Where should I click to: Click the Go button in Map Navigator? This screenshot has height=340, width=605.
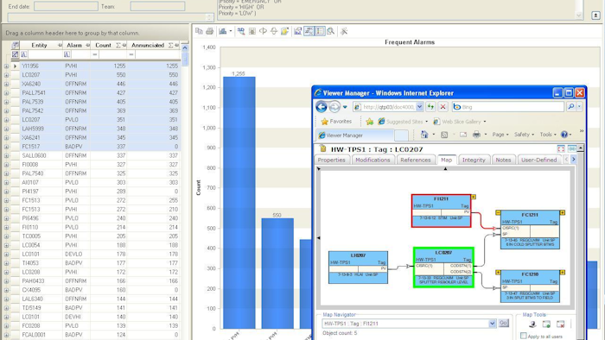[x=504, y=323]
